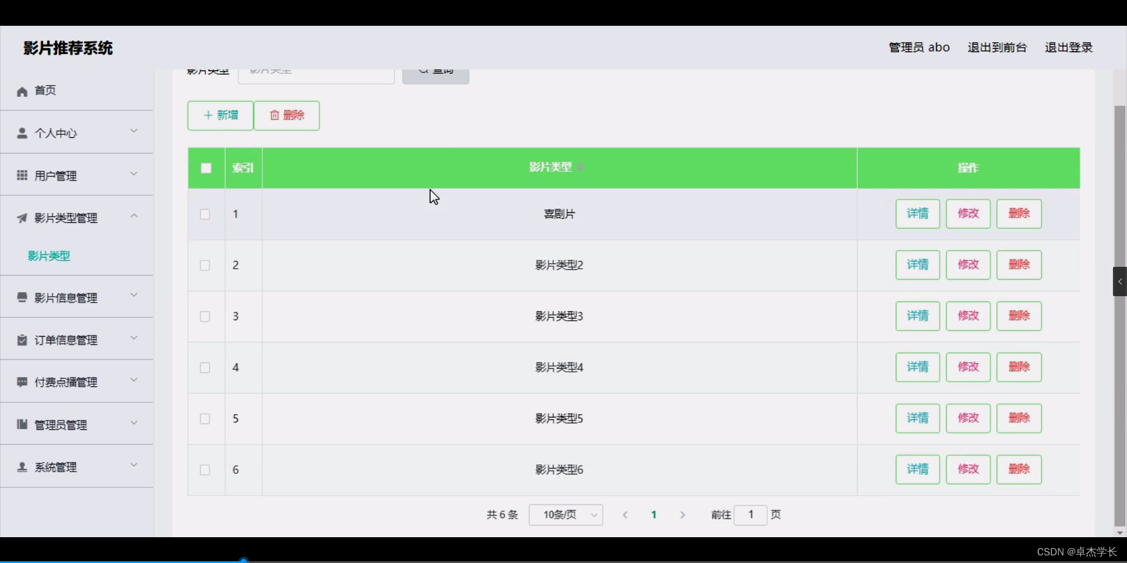Screen dimensions: 1127x563
Task: Click the 系统管理 person icon
Action: click(x=22, y=467)
